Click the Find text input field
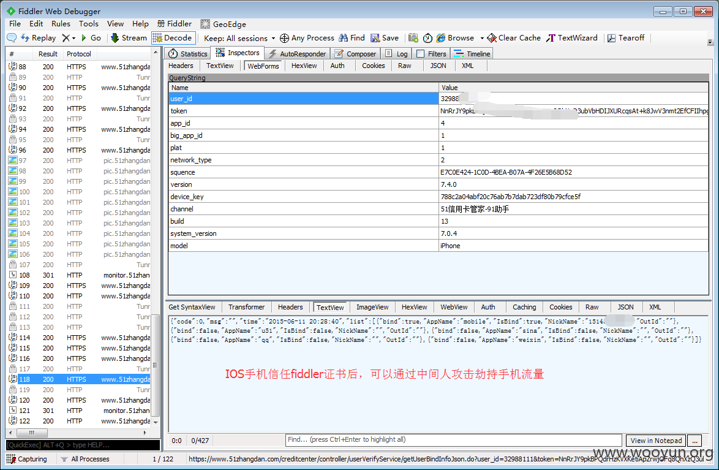 click(453, 440)
